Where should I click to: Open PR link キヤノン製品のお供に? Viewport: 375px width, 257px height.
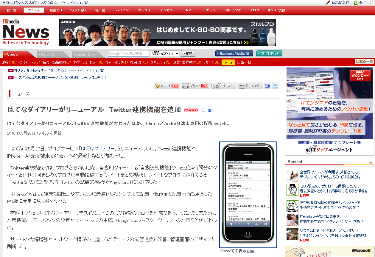click(60, 78)
